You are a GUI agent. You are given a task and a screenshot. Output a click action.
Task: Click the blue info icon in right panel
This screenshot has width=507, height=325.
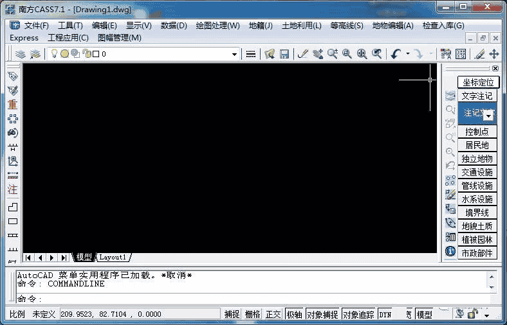(450, 251)
